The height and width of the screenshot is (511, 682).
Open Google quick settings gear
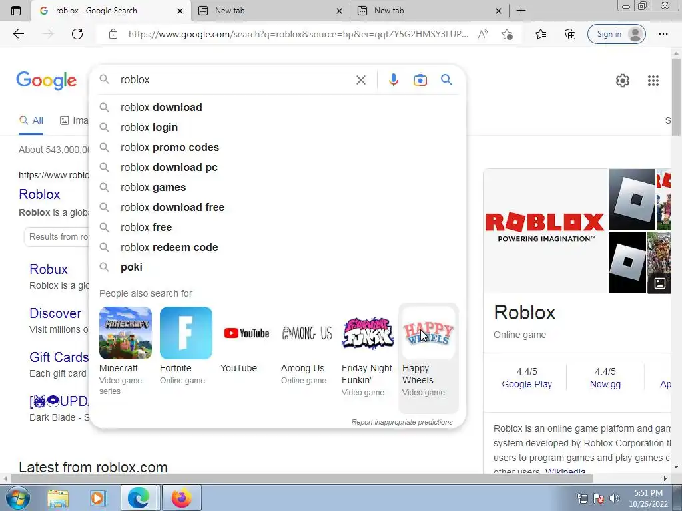[x=623, y=81]
